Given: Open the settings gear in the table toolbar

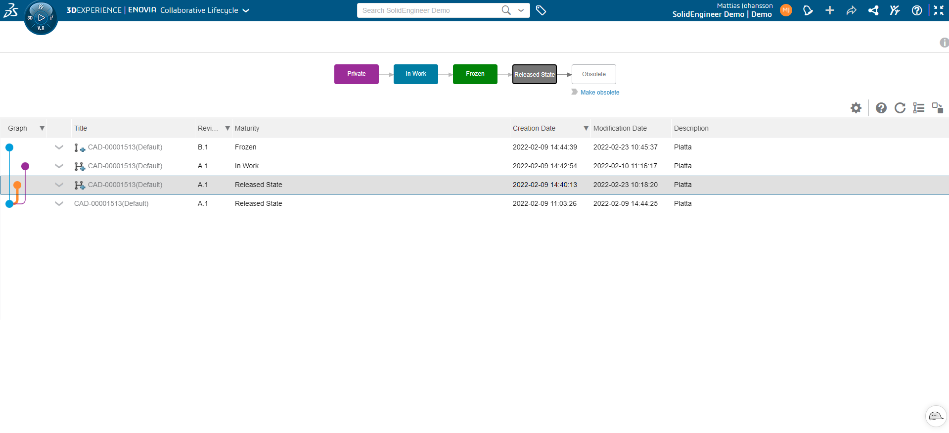Looking at the screenshot, I should pos(856,108).
